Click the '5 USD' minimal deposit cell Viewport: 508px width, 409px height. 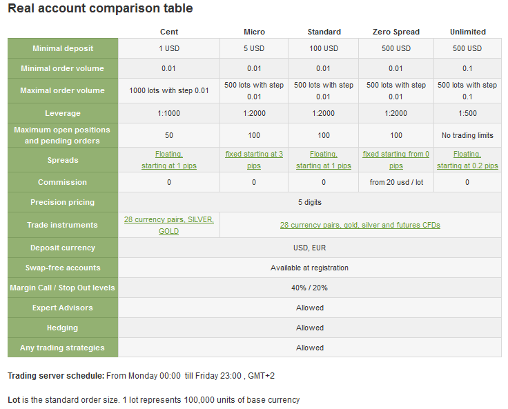[x=254, y=48]
